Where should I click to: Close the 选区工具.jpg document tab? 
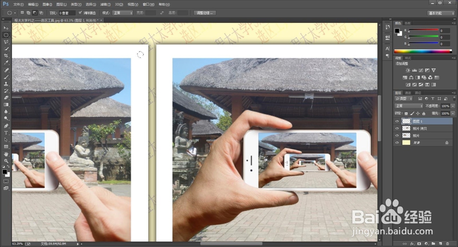coord(101,21)
